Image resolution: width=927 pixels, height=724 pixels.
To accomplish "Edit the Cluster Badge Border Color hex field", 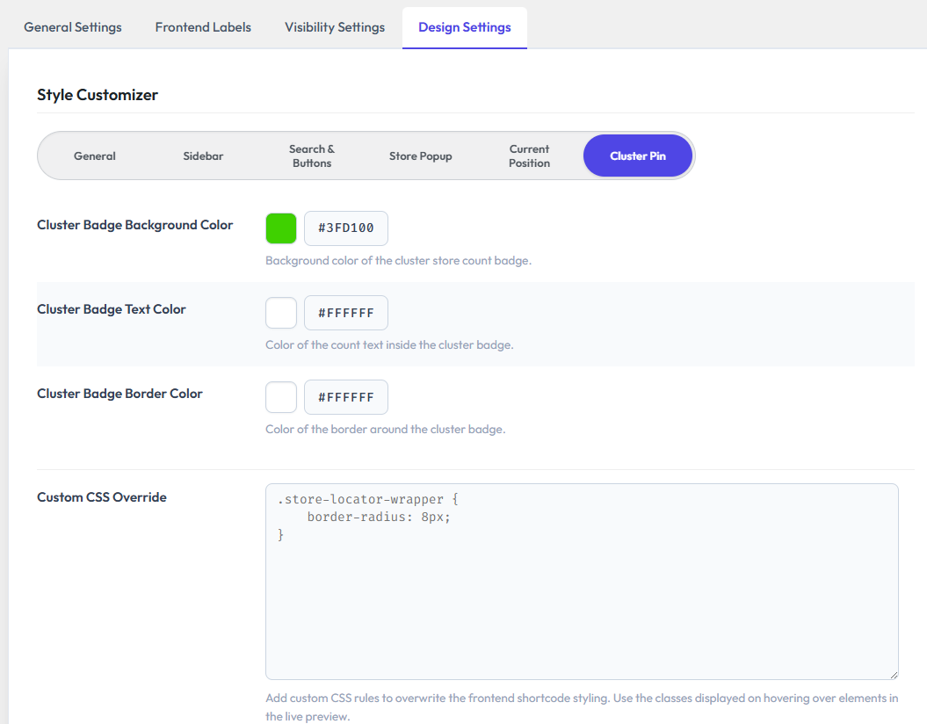I will pyautogui.click(x=346, y=397).
